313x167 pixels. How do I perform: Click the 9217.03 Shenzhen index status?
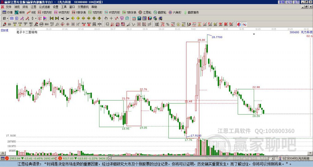[68, 158]
